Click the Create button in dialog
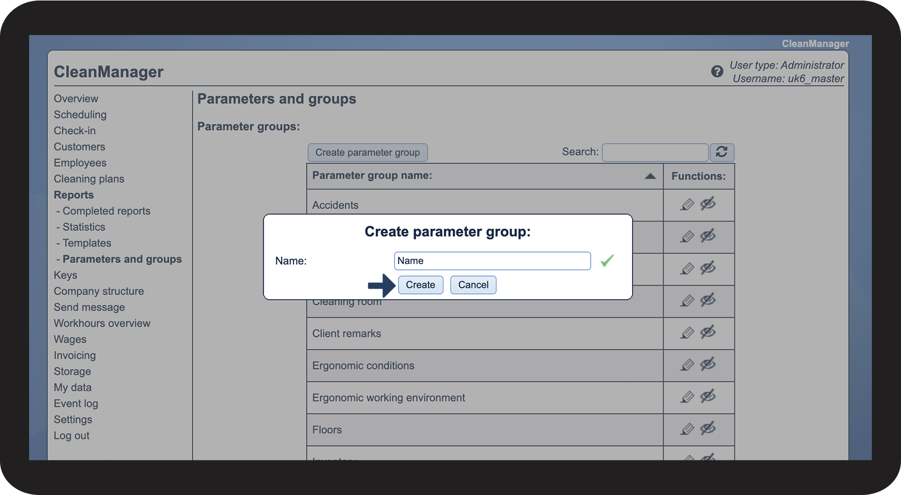 point(420,284)
